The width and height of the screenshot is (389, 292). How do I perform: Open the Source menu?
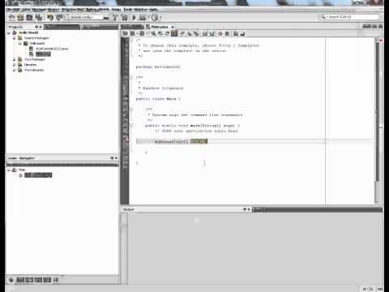tap(53, 10)
